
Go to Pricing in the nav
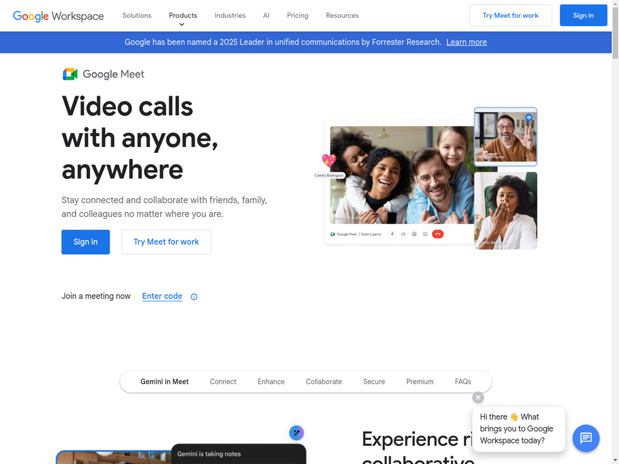point(297,15)
